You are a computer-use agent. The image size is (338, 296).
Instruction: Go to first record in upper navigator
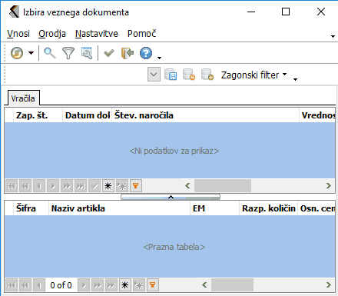click(x=12, y=185)
